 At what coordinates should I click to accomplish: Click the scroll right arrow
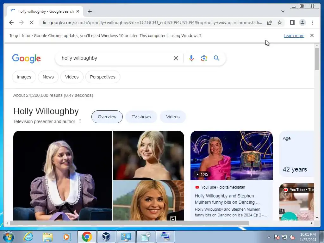coord(312,223)
